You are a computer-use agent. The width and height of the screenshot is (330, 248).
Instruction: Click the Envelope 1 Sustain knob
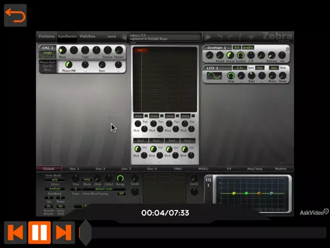[240, 55]
